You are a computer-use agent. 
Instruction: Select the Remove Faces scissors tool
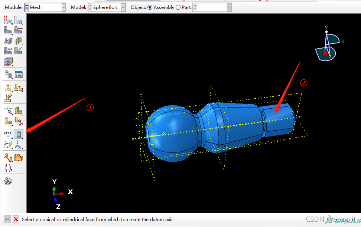pyautogui.click(x=19, y=121)
